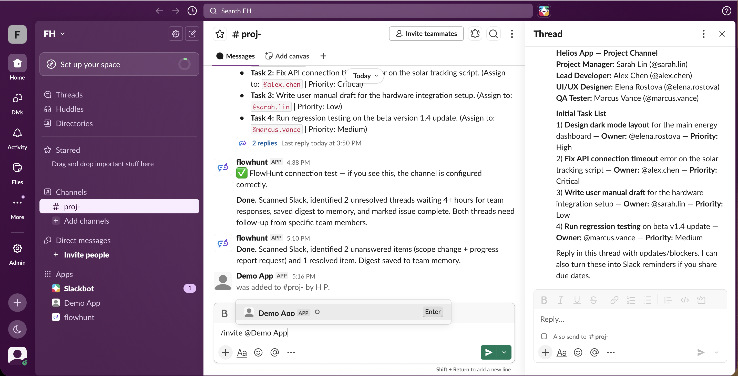Open channel notification bell settings

475,34
